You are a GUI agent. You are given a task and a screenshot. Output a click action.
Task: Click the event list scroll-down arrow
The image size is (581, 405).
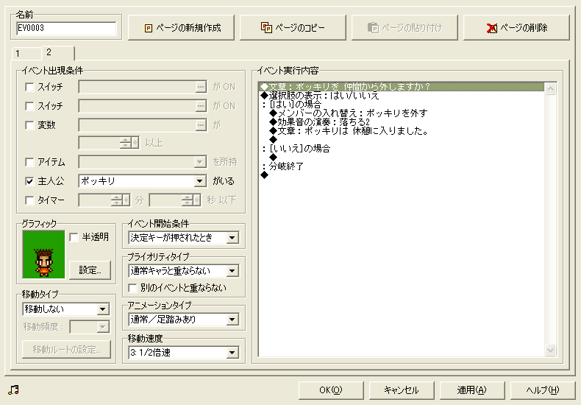(x=550, y=350)
